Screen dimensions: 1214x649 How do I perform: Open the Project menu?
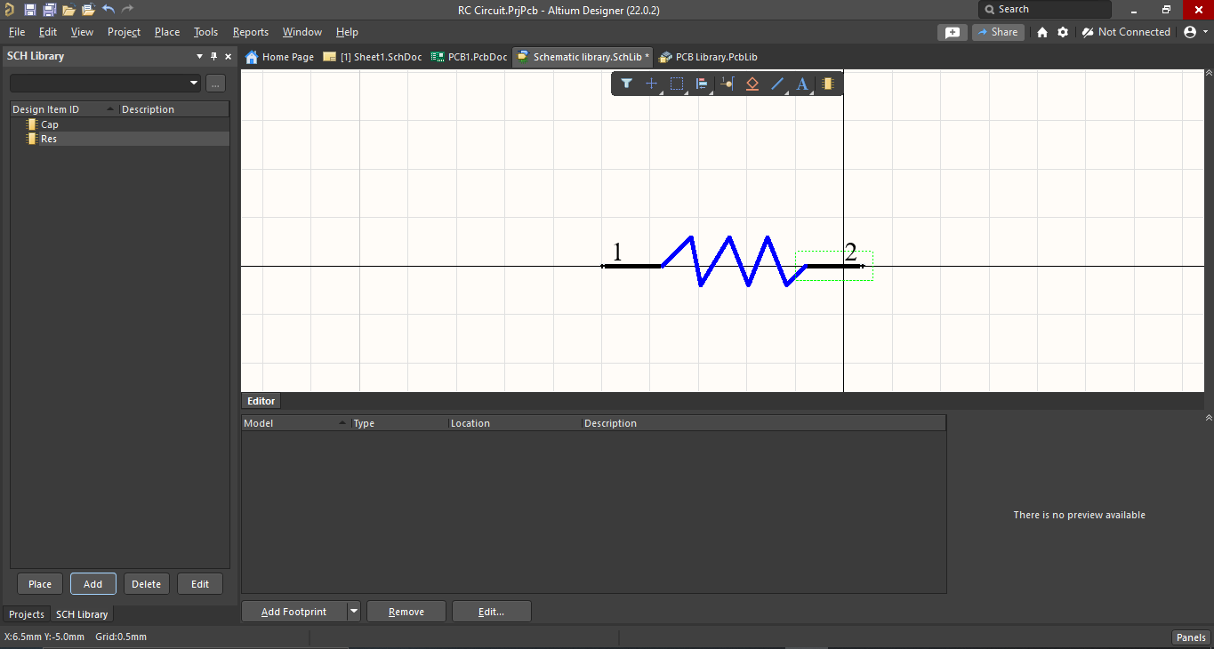coord(124,32)
